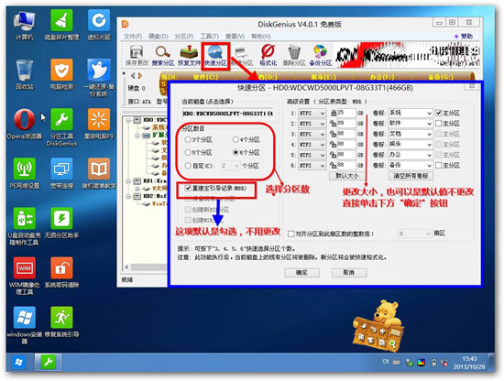Click the Format toolbar icon
The image size is (504, 381).
(268, 56)
